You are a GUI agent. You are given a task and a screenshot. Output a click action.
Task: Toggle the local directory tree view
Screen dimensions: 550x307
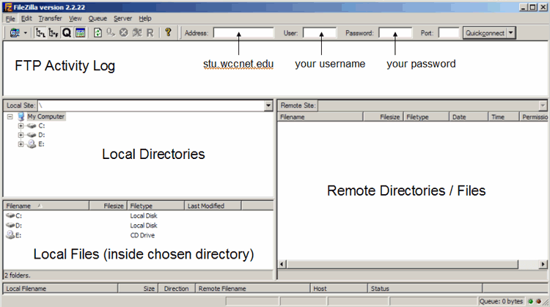point(40,33)
